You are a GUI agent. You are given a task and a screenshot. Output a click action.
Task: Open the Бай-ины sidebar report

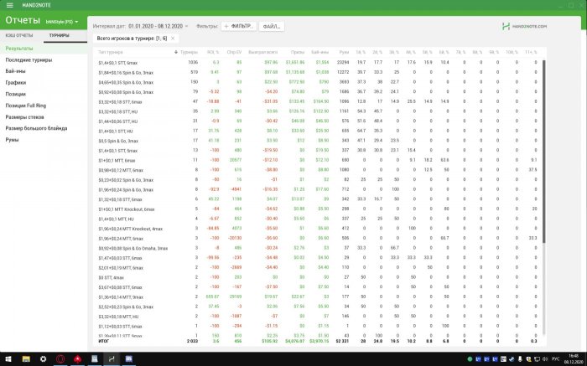[15, 71]
